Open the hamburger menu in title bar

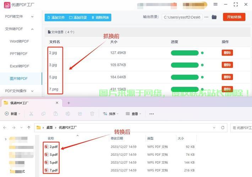tap(215, 5)
